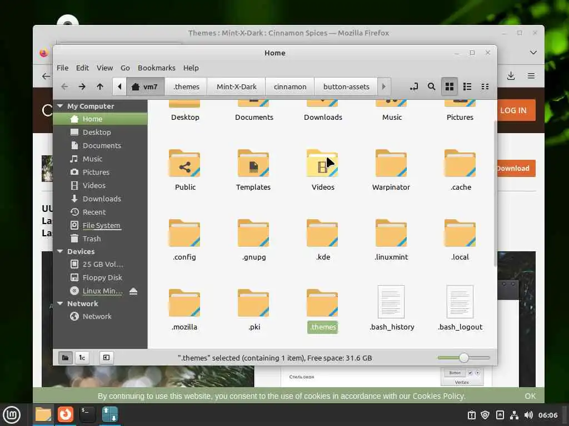Go back in Nemo navigation history
This screenshot has width=569, height=426.
64,87
